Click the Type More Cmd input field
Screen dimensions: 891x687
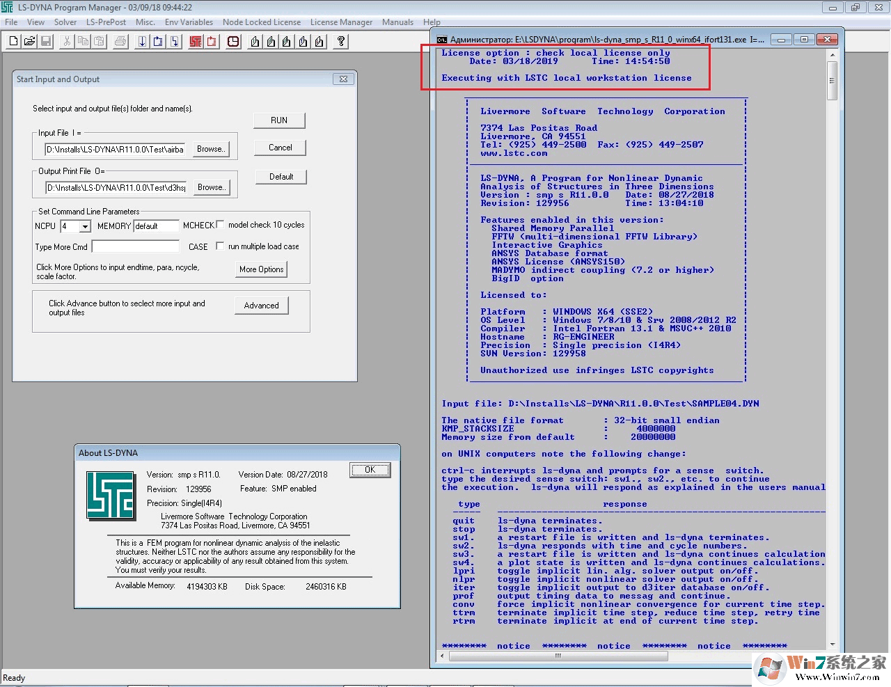[136, 247]
